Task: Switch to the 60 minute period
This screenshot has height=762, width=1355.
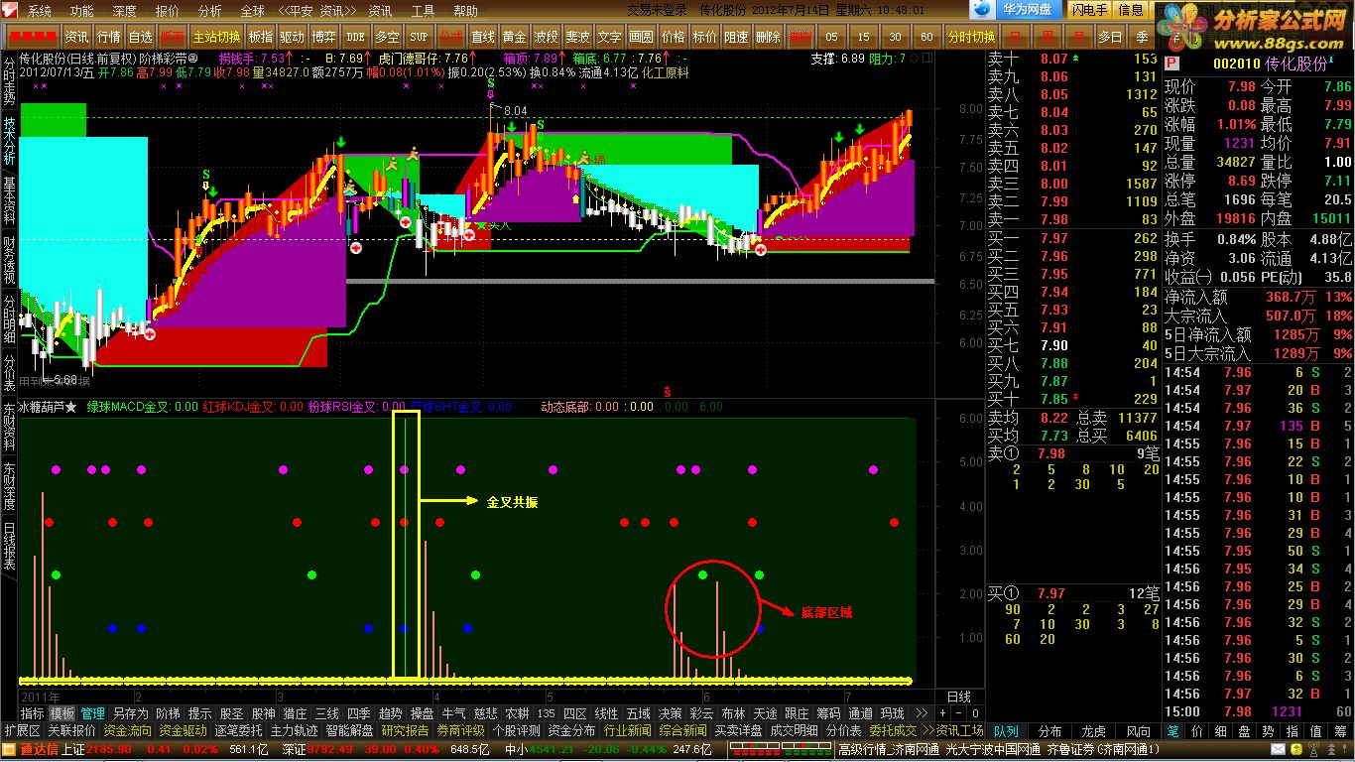Action: [926, 37]
